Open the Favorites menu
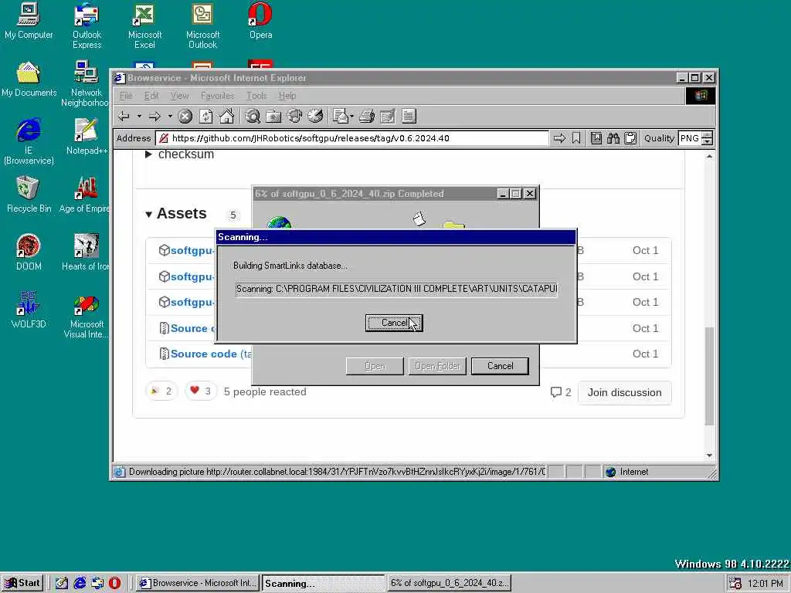 tap(217, 96)
